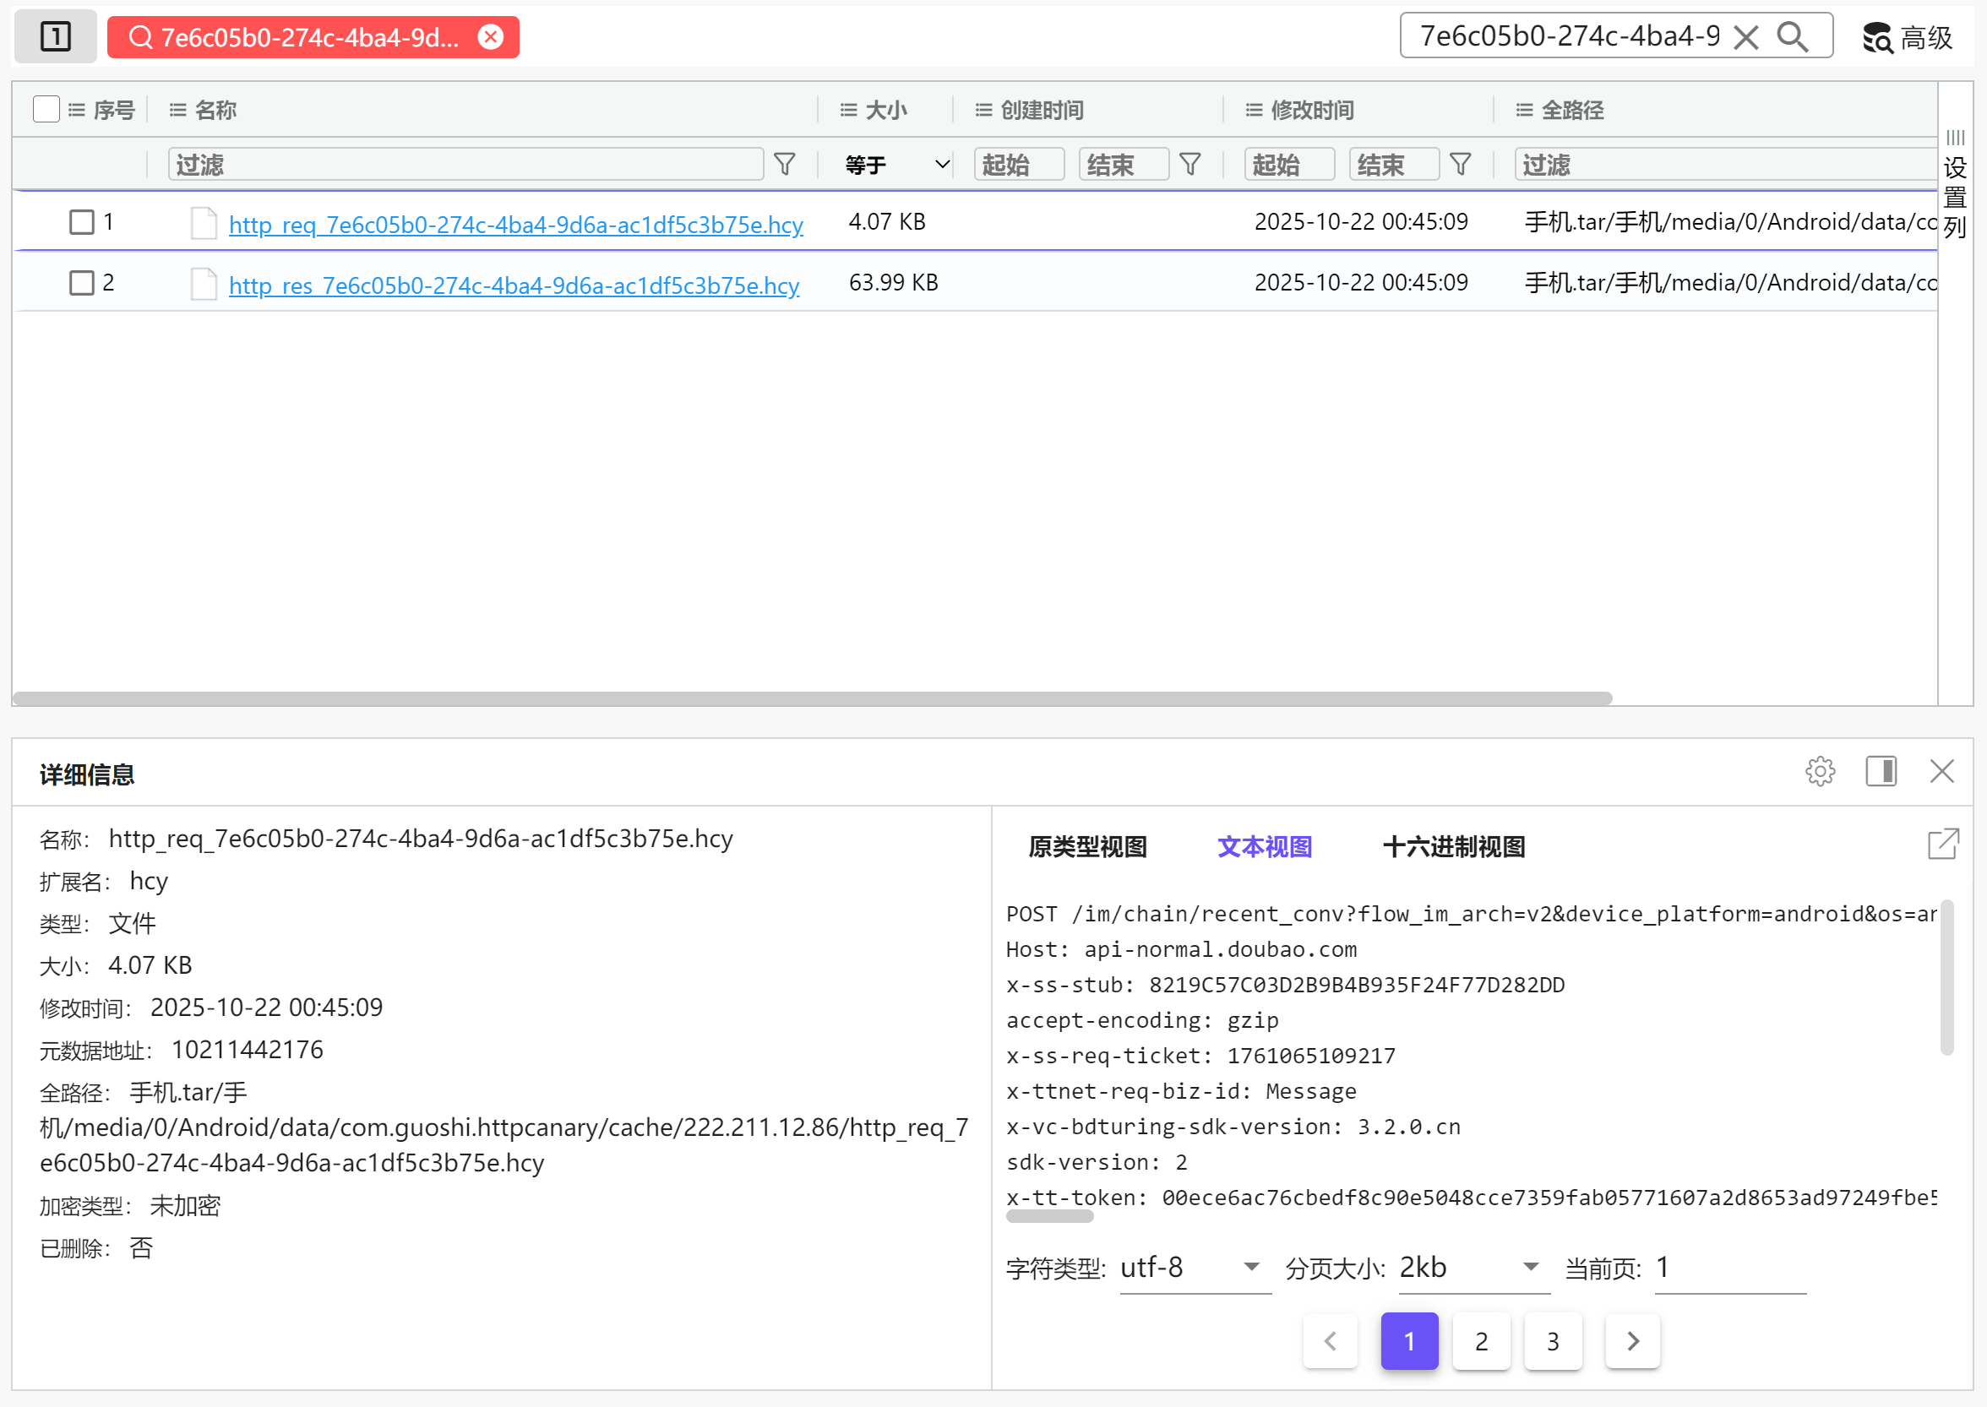The height and width of the screenshot is (1407, 1987).
Task: Check the select-all header checkbox
Action: point(46,110)
